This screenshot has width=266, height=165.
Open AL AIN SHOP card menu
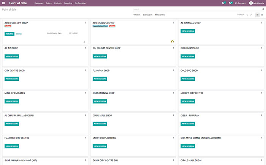pos(85,48)
